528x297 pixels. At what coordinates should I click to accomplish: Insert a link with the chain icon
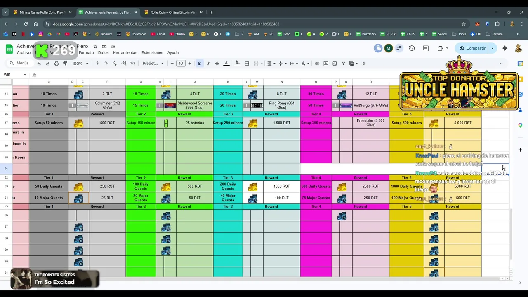[317, 64]
